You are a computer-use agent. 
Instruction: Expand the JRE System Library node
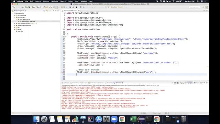tap(15, 23)
